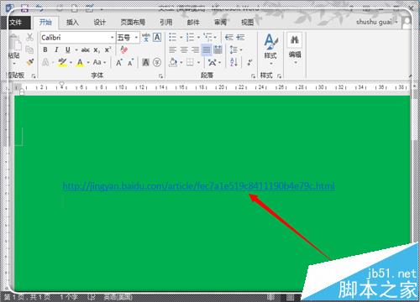Toggle Italic formatting
Image resolution: width=420 pixels, height=302 pixels.
point(56,49)
